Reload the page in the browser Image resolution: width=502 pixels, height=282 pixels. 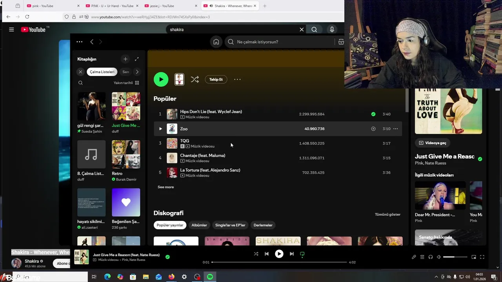27,17
